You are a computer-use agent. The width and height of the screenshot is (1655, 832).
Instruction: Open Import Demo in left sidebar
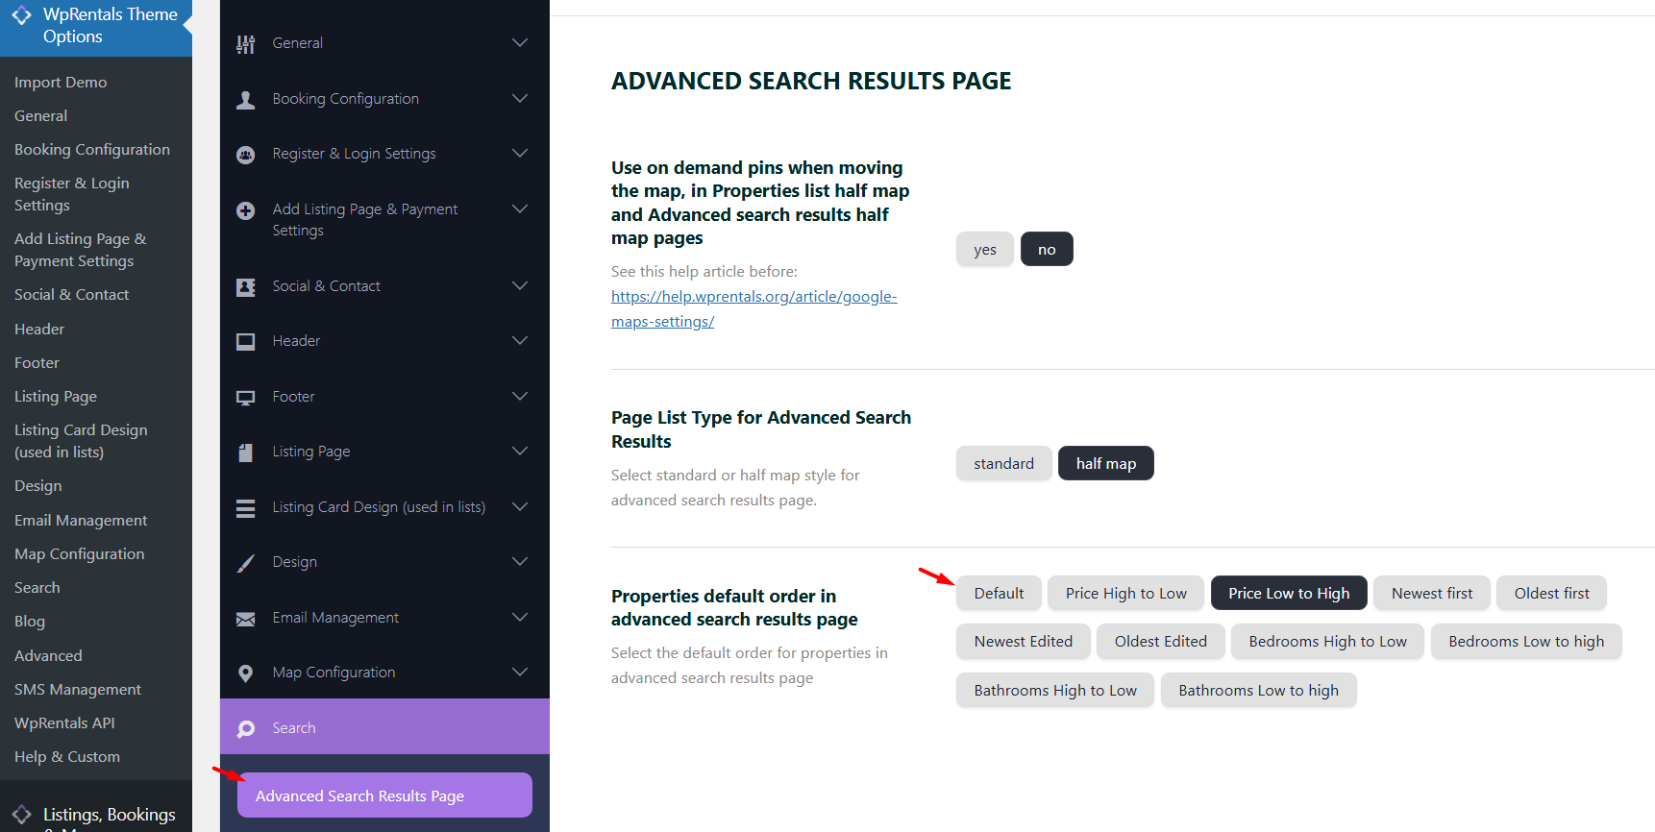click(61, 83)
